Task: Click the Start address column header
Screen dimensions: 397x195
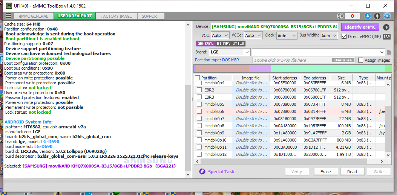Action: (x=285, y=78)
